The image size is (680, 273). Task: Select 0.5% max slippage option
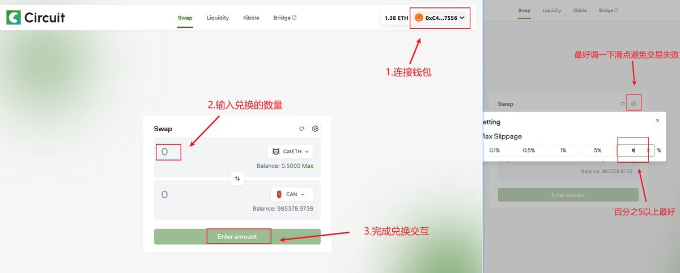tap(528, 150)
